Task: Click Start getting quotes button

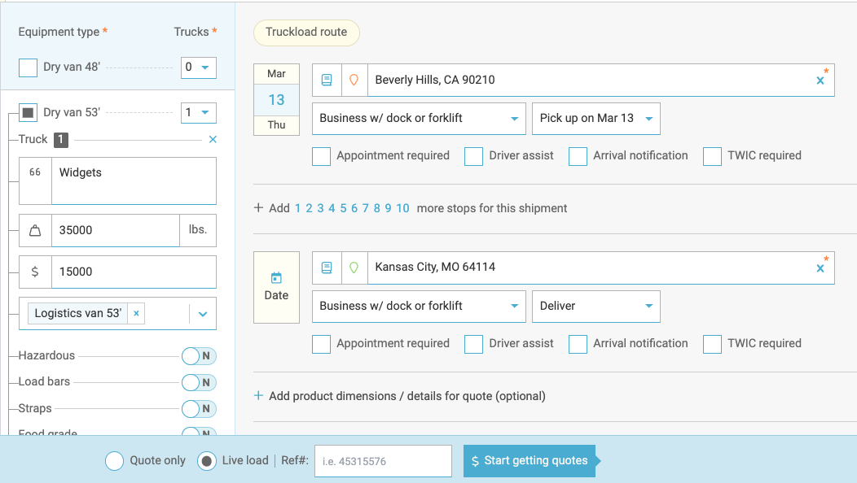Action: [x=529, y=461]
